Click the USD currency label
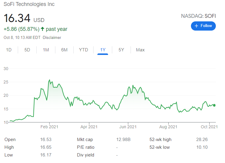This screenshot has width=225, height=163. [x=39, y=20]
